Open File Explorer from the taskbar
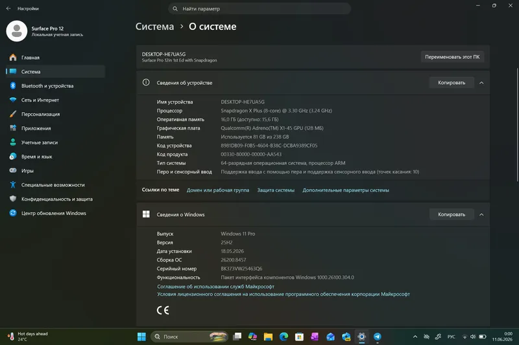Viewport: 519px width, 345px height. coord(268,337)
